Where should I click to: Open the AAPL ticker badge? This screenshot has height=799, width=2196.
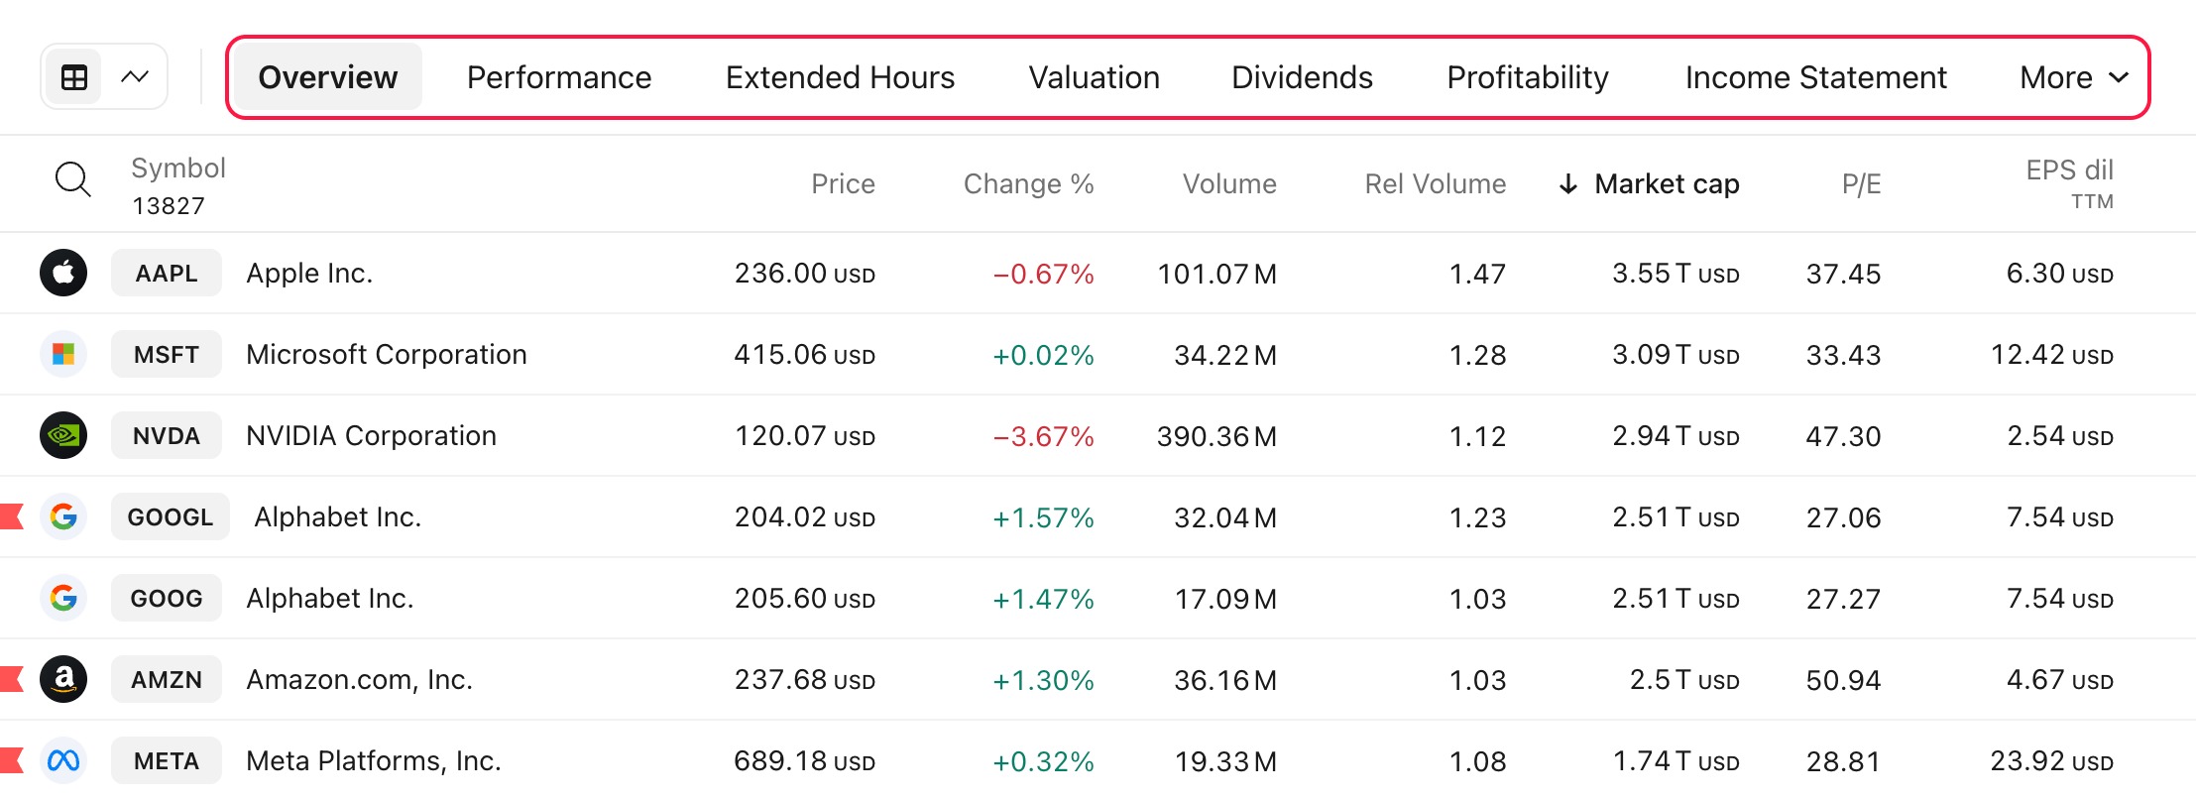[x=167, y=273]
